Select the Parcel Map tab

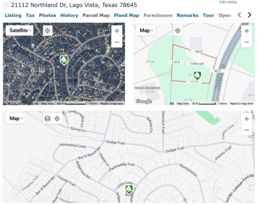pyautogui.click(x=96, y=15)
